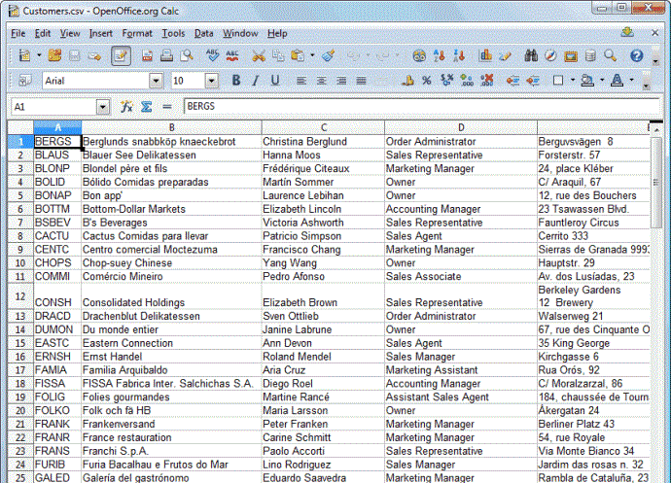Toggle Bold formatting

click(235, 81)
